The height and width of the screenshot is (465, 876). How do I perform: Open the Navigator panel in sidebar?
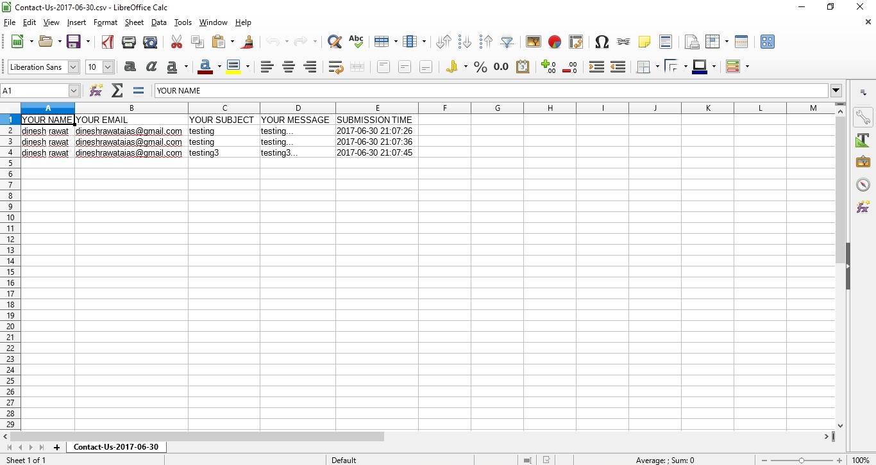click(x=863, y=184)
